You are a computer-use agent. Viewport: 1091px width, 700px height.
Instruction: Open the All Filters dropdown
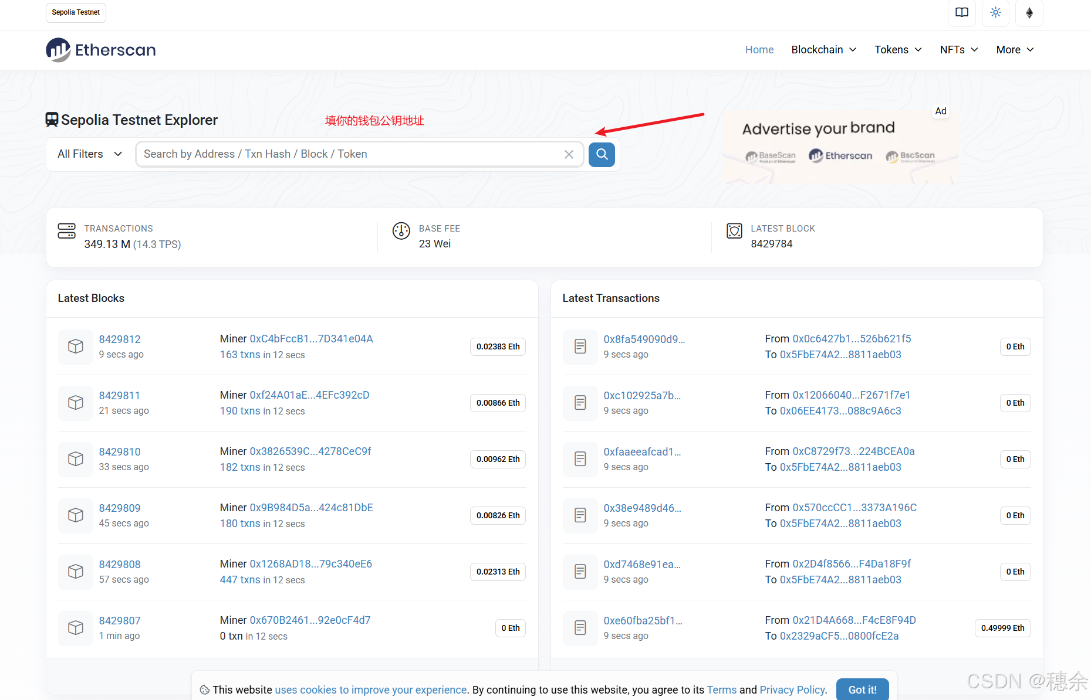coord(90,154)
